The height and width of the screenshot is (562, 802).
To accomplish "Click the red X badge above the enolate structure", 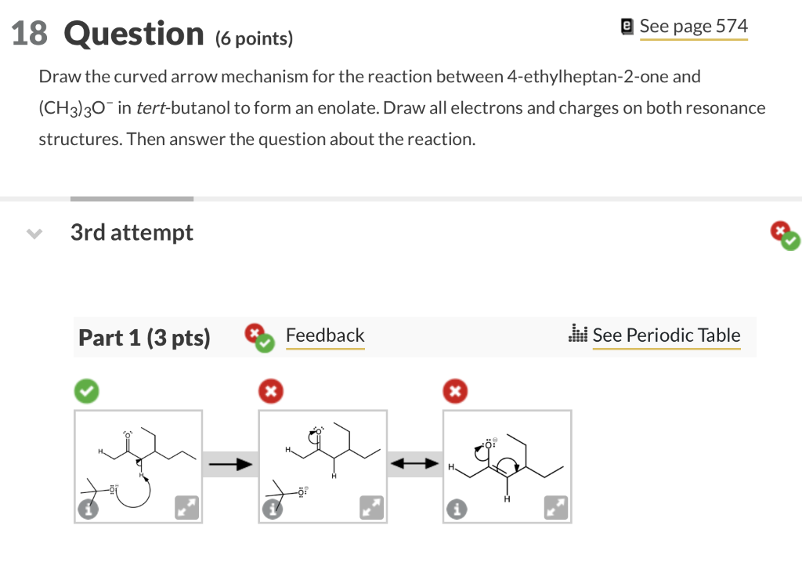I will (x=455, y=390).
